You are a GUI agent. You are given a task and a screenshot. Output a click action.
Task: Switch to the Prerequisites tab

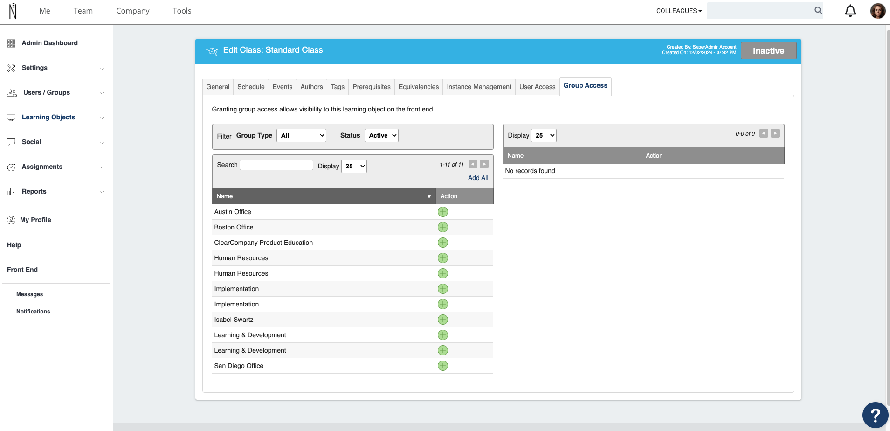click(372, 87)
